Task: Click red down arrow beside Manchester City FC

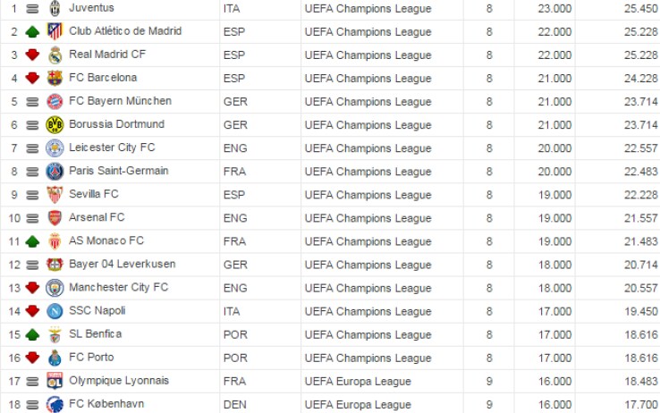Action: (32, 288)
